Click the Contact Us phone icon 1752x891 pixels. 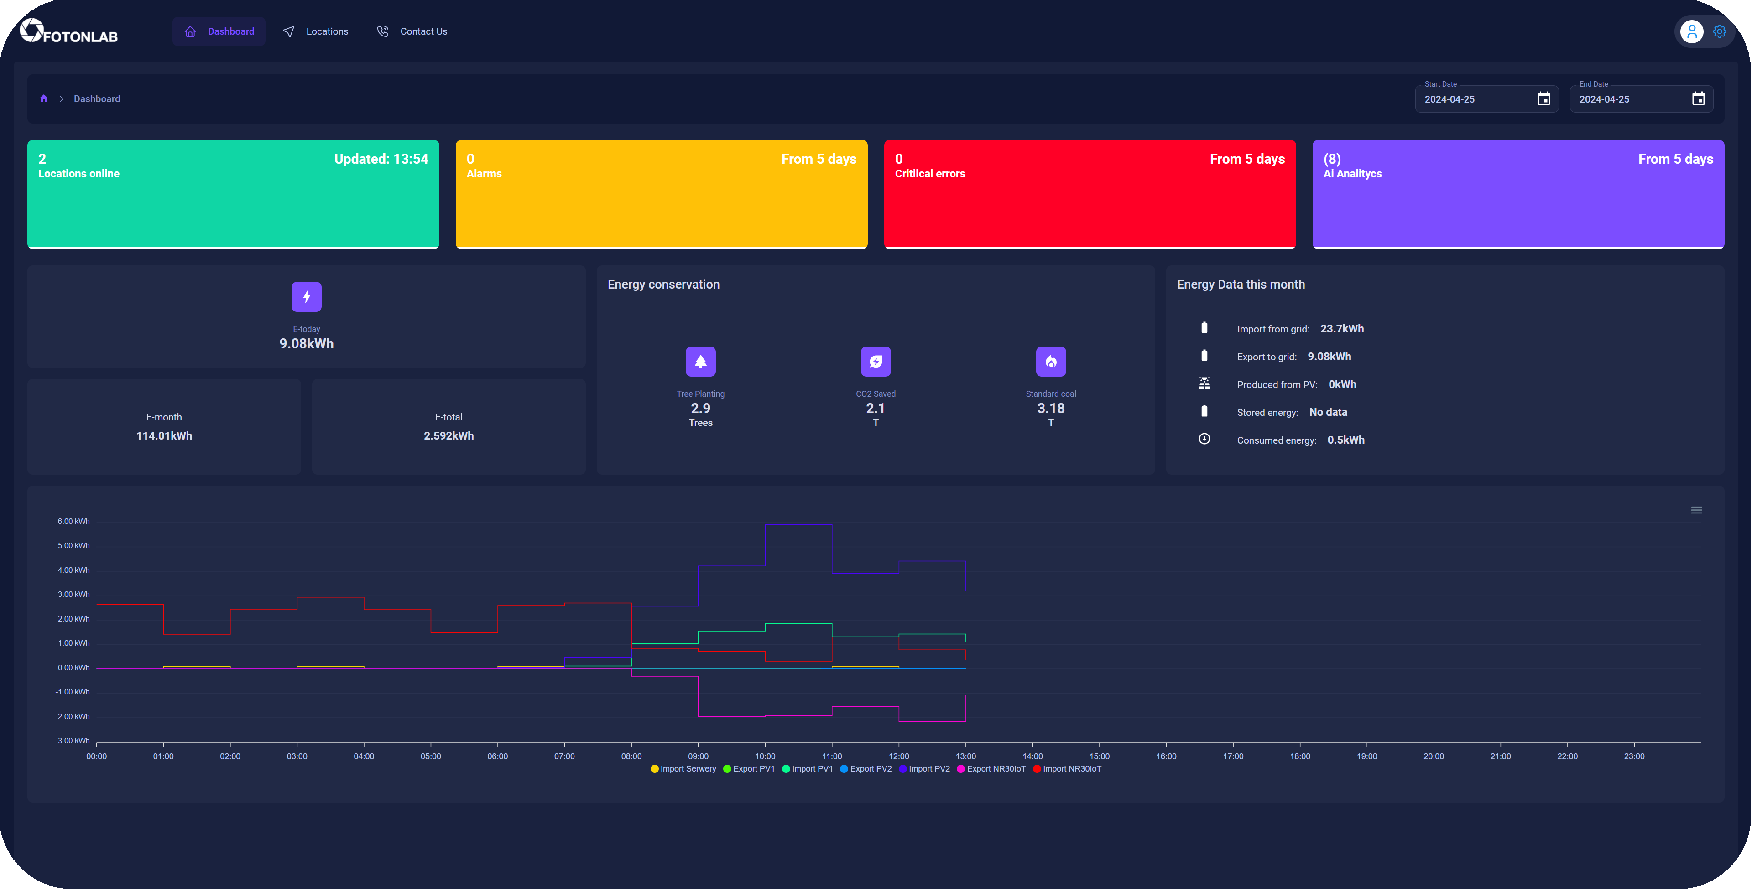pyautogui.click(x=383, y=31)
